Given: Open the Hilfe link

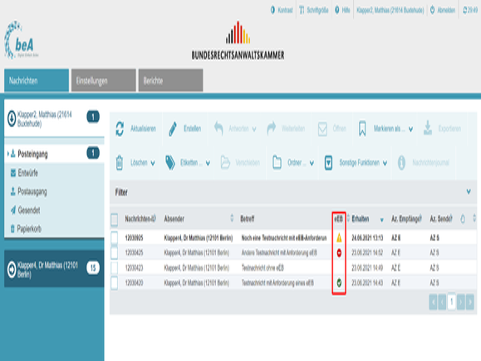Looking at the screenshot, I should [x=342, y=10].
